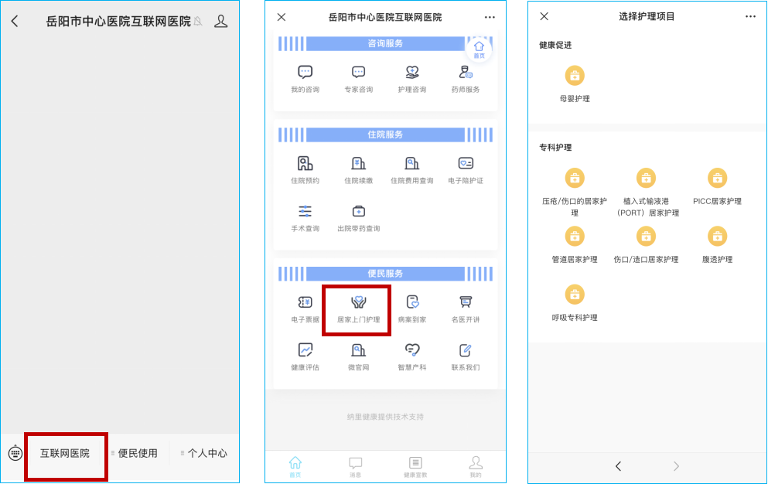Select 伤口/造口居家护理 item
The width and height of the screenshot is (768, 484).
[646, 245]
